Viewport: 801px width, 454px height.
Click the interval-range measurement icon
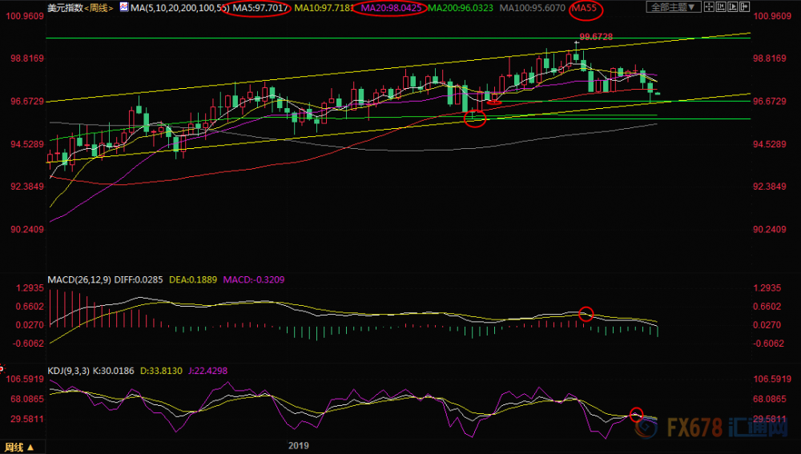coord(721,7)
